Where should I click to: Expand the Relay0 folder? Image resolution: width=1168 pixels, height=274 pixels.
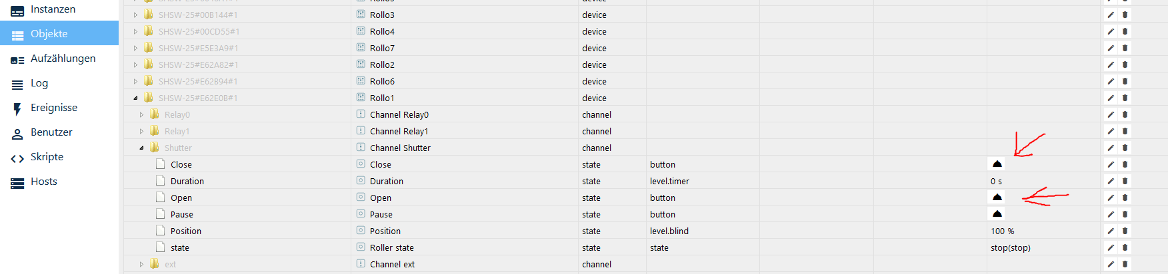pos(141,114)
